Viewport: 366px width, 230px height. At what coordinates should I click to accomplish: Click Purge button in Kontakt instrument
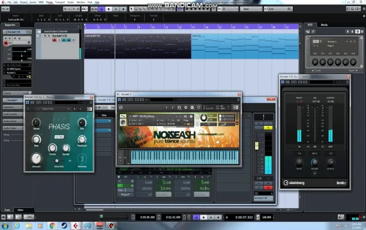186,120
